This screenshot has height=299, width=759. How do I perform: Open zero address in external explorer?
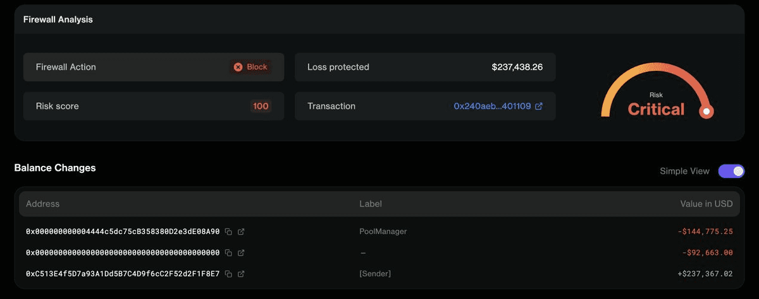click(241, 253)
